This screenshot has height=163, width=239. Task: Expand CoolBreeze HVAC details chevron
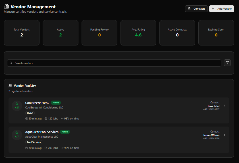[x=225, y=106]
